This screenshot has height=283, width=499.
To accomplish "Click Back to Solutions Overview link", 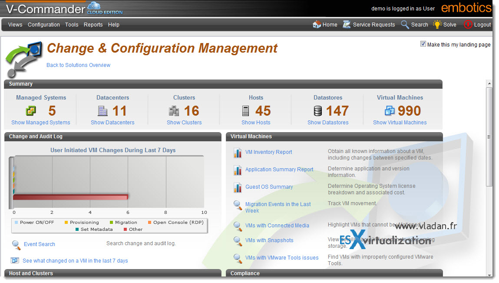I will point(78,65).
